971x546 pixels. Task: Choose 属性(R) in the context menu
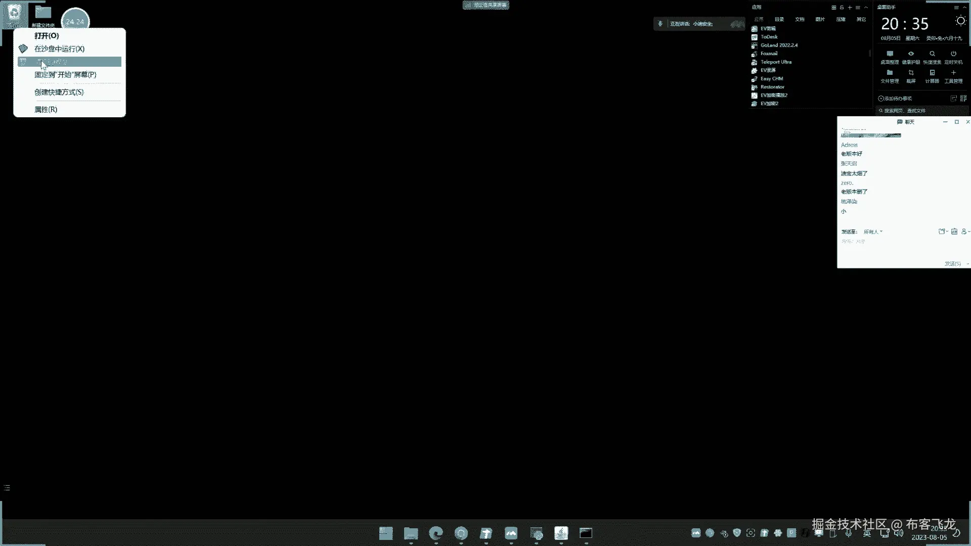pos(46,109)
